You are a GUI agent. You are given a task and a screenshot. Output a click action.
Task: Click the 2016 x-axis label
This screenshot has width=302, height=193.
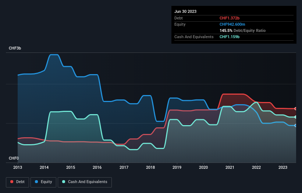(97, 167)
